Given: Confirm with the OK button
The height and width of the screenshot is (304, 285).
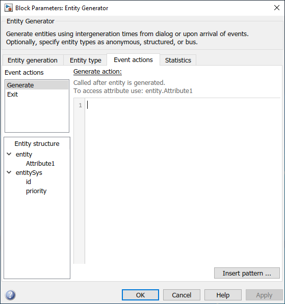Looking at the screenshot, I should [140, 295].
